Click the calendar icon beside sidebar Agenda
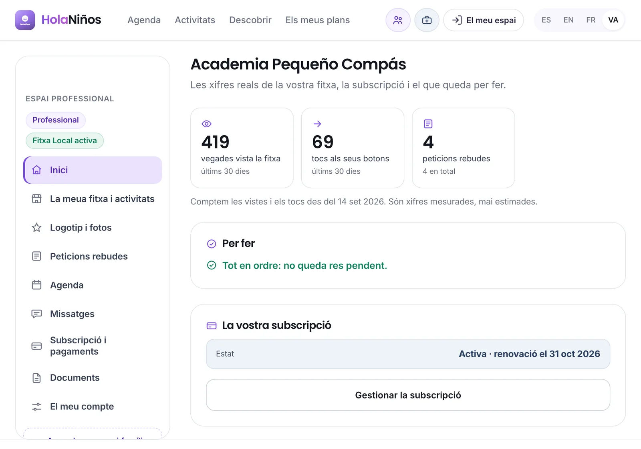Image resolution: width=641 pixels, height=449 pixels. coord(36,285)
